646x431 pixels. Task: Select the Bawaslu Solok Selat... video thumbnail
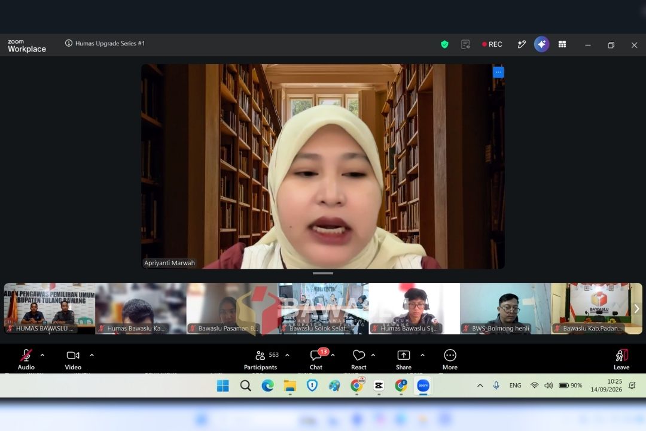323,308
